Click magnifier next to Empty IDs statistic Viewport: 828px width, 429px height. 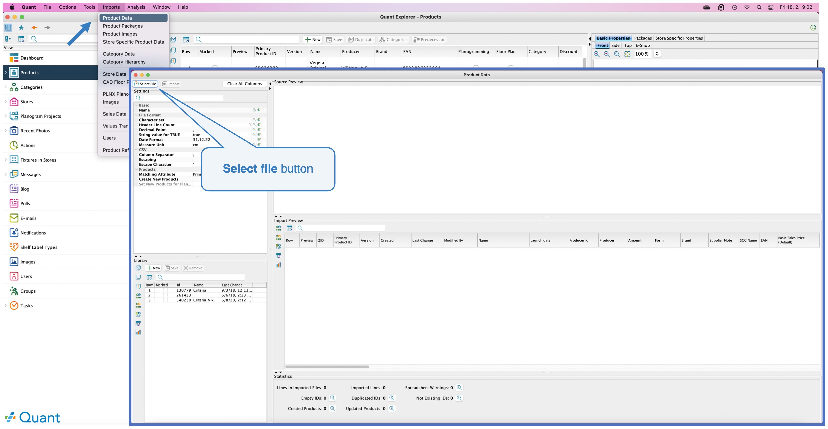click(333, 398)
